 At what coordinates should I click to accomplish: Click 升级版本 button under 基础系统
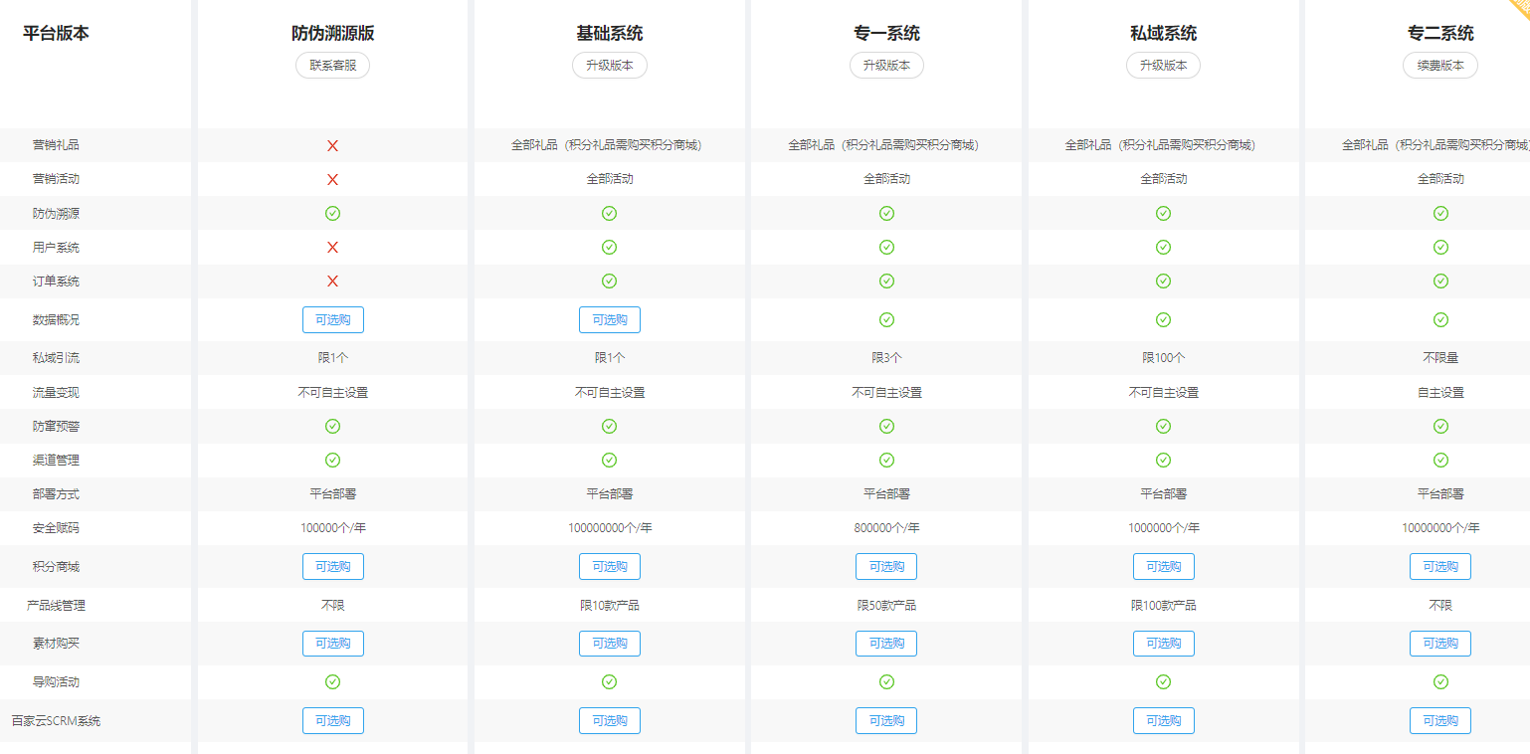610,66
